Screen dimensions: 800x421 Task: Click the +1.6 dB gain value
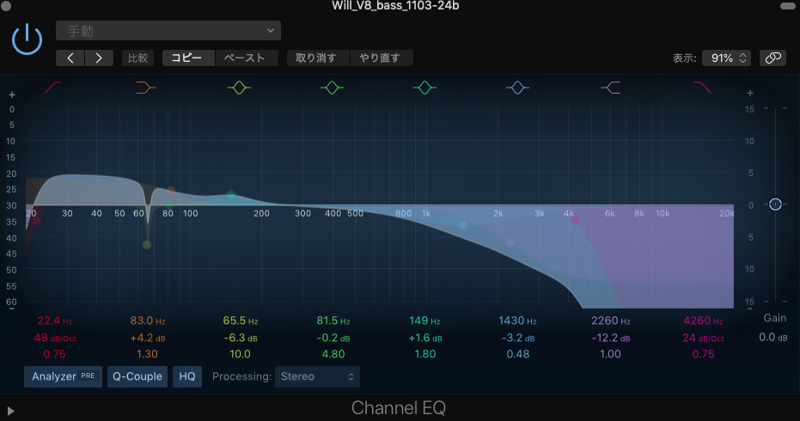[x=425, y=338]
